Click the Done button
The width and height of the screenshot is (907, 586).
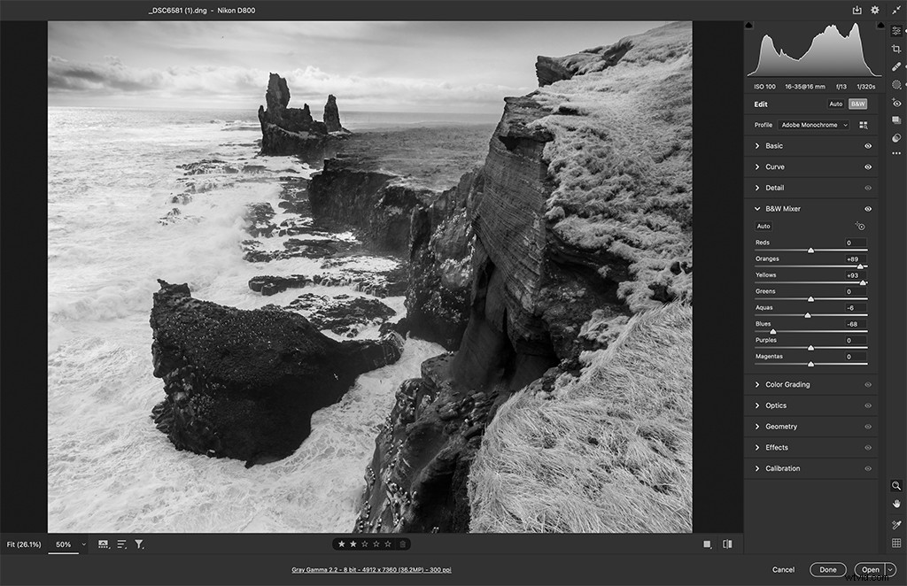tap(827, 569)
